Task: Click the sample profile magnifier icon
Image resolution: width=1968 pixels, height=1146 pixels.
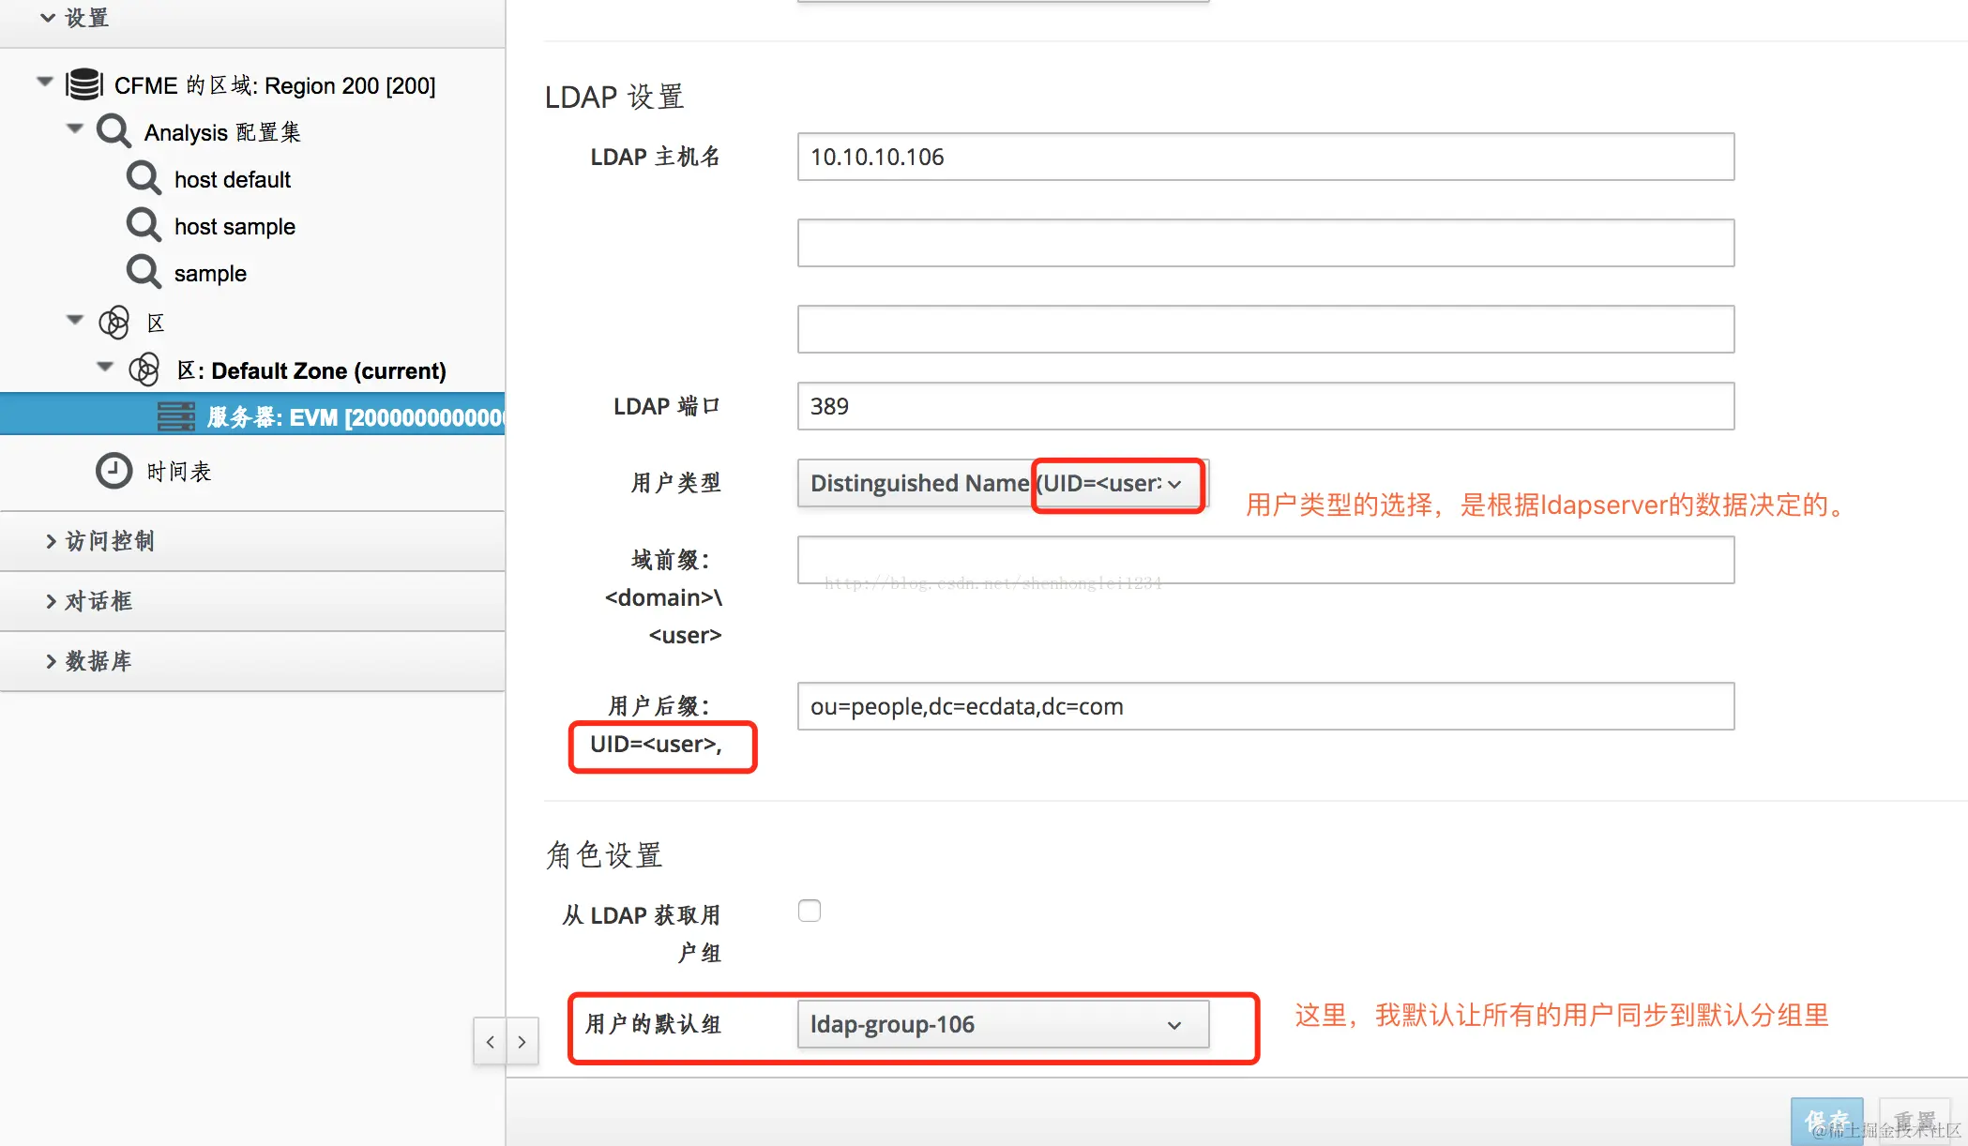Action: click(x=144, y=272)
